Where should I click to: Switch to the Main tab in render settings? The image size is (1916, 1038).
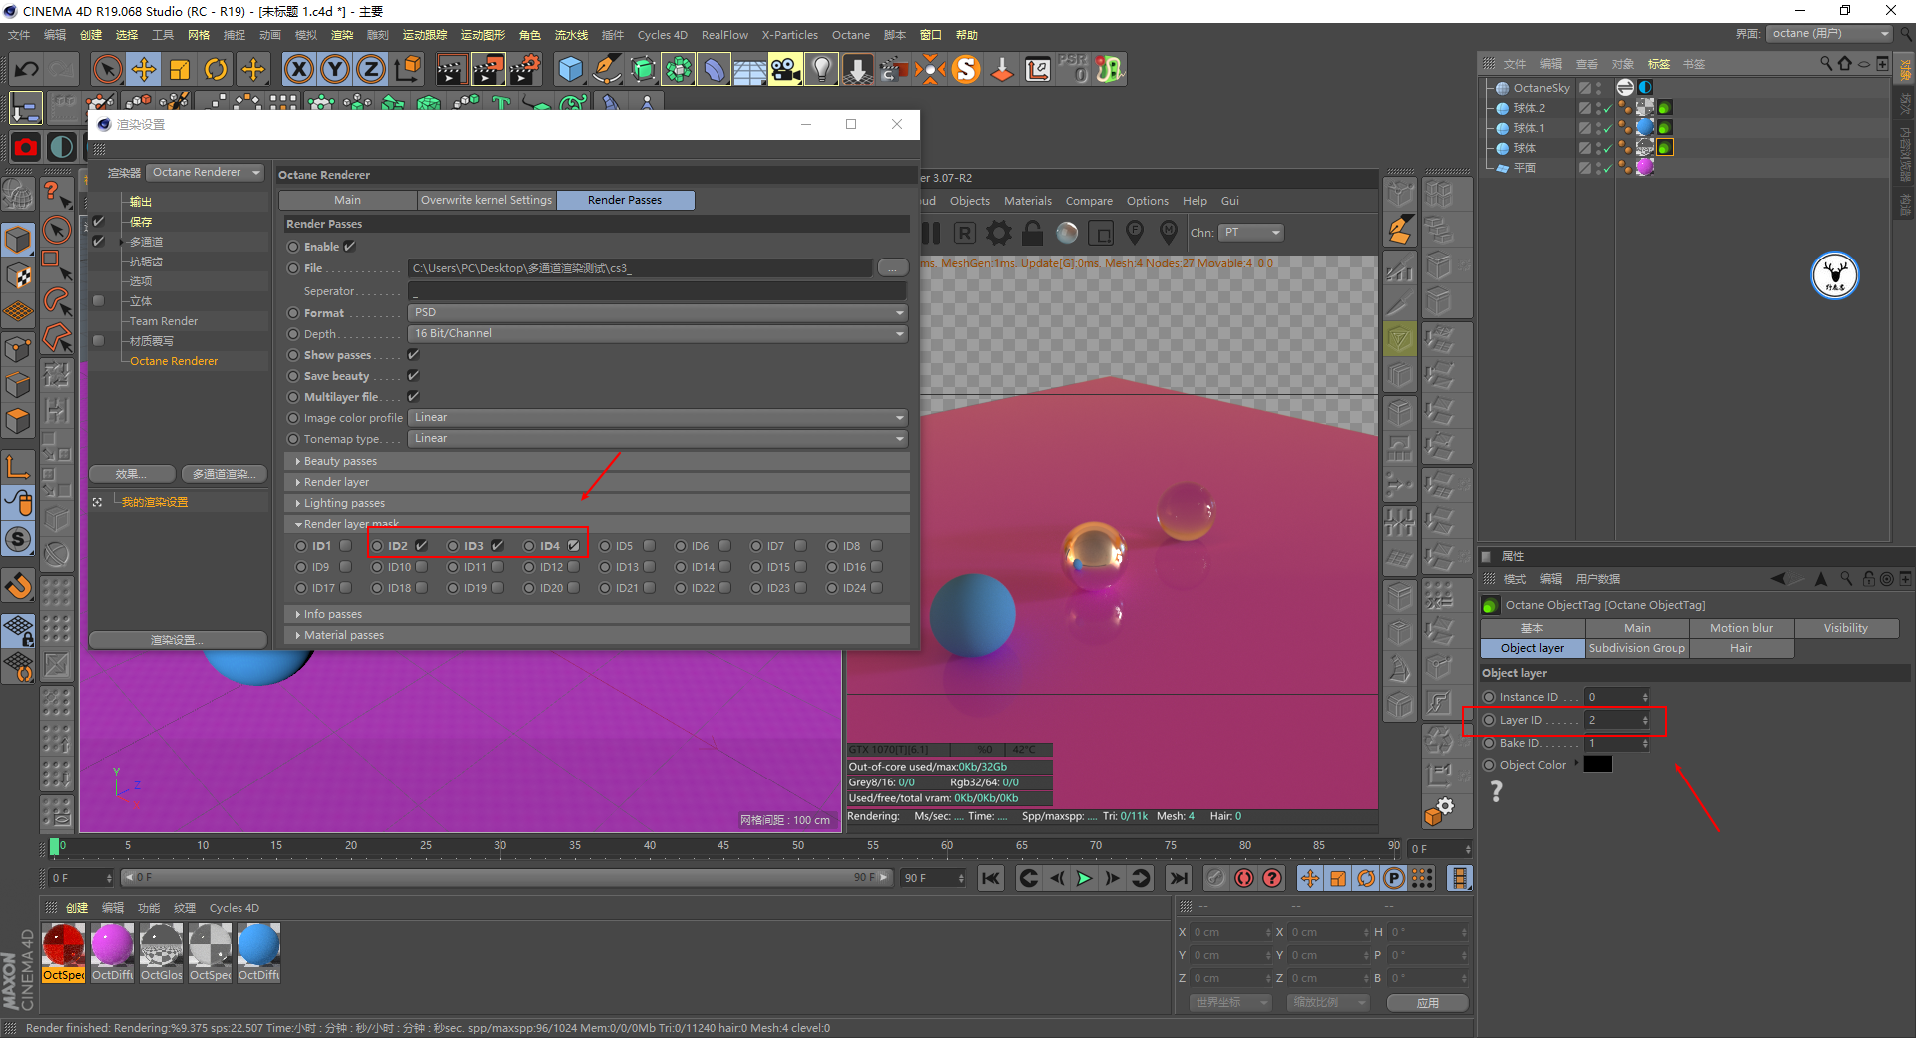click(x=348, y=200)
